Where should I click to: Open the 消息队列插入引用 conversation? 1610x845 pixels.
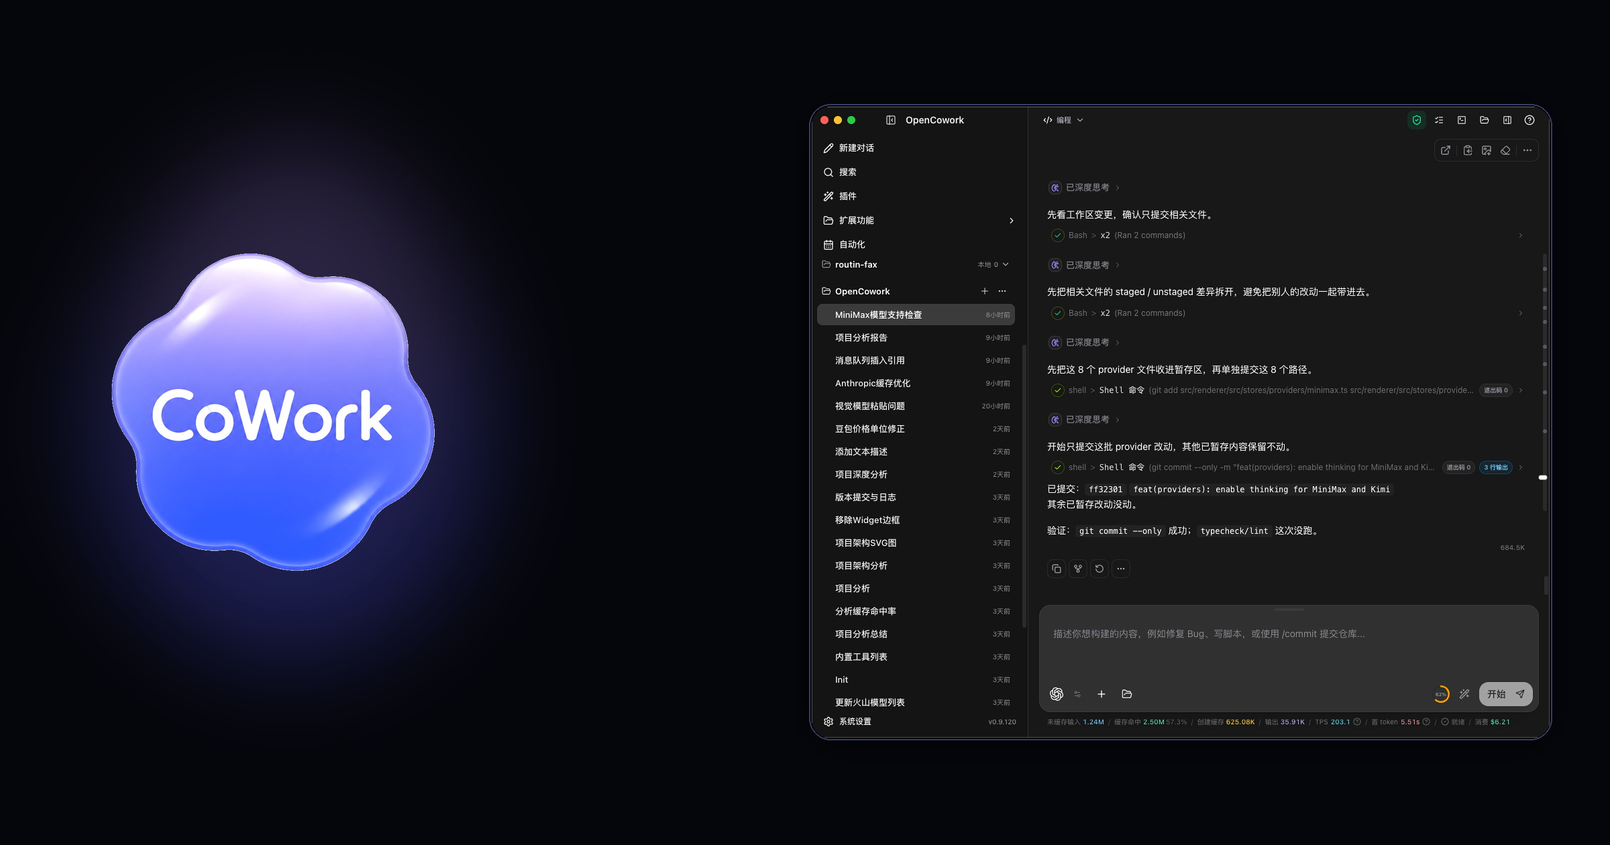click(916, 361)
